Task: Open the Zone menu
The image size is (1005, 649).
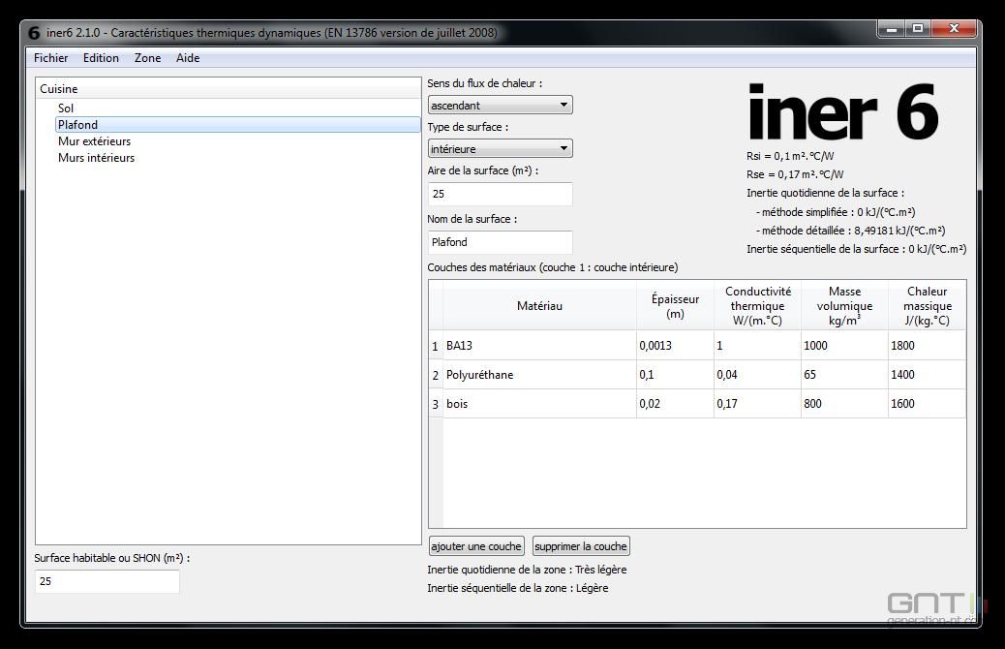Action: click(147, 58)
